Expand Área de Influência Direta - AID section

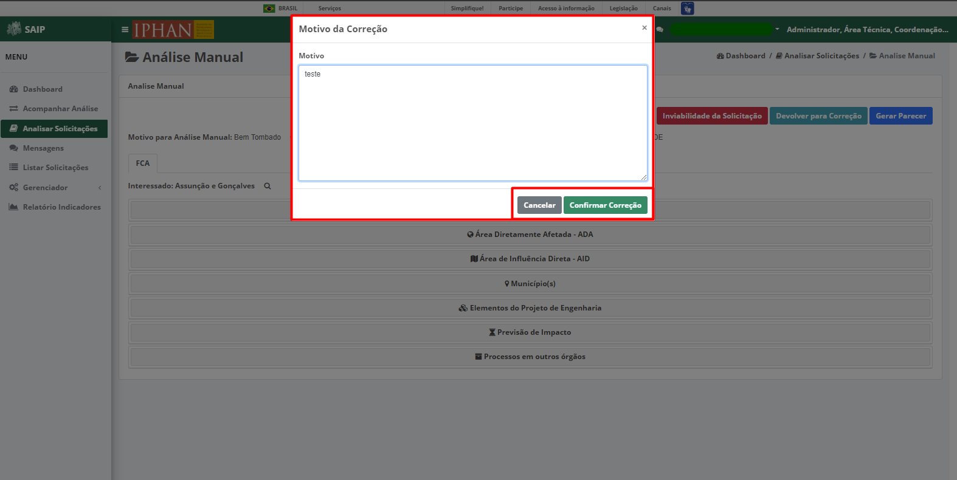click(x=530, y=259)
